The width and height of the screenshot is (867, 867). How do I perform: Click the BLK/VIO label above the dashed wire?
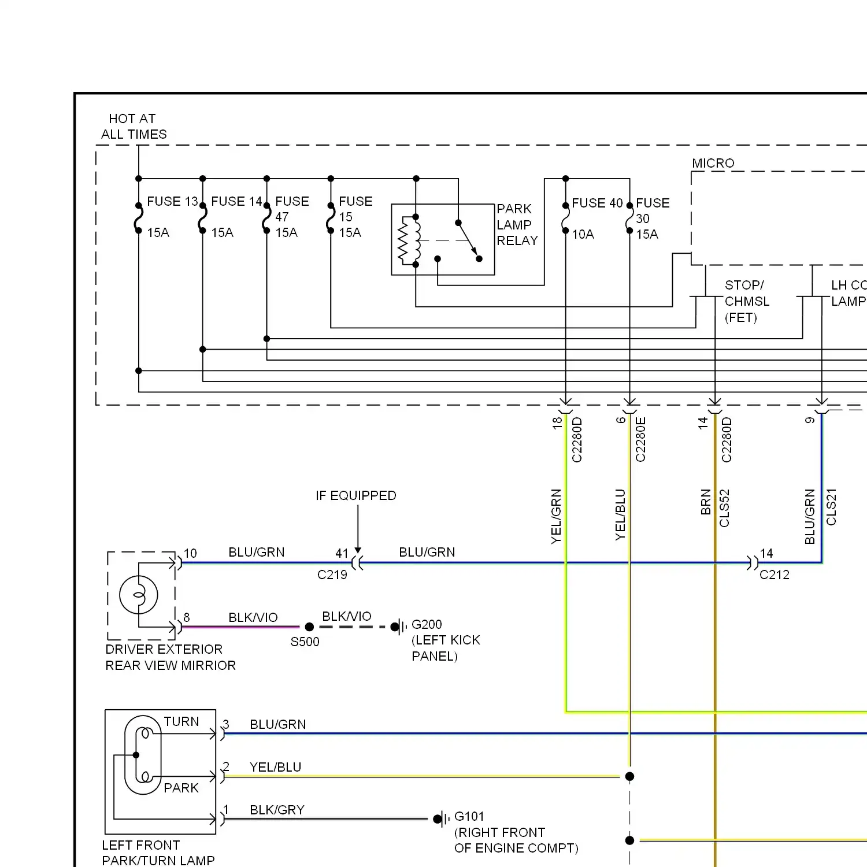coord(347,616)
